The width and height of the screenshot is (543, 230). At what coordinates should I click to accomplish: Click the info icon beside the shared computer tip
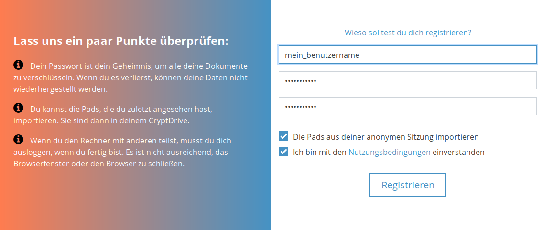coord(19,140)
